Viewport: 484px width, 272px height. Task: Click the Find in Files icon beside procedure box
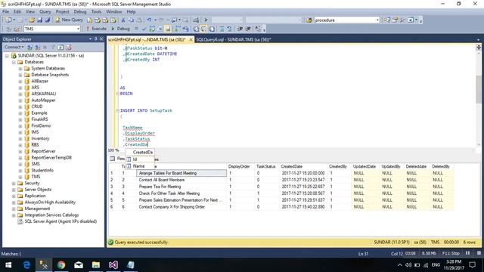click(x=309, y=20)
